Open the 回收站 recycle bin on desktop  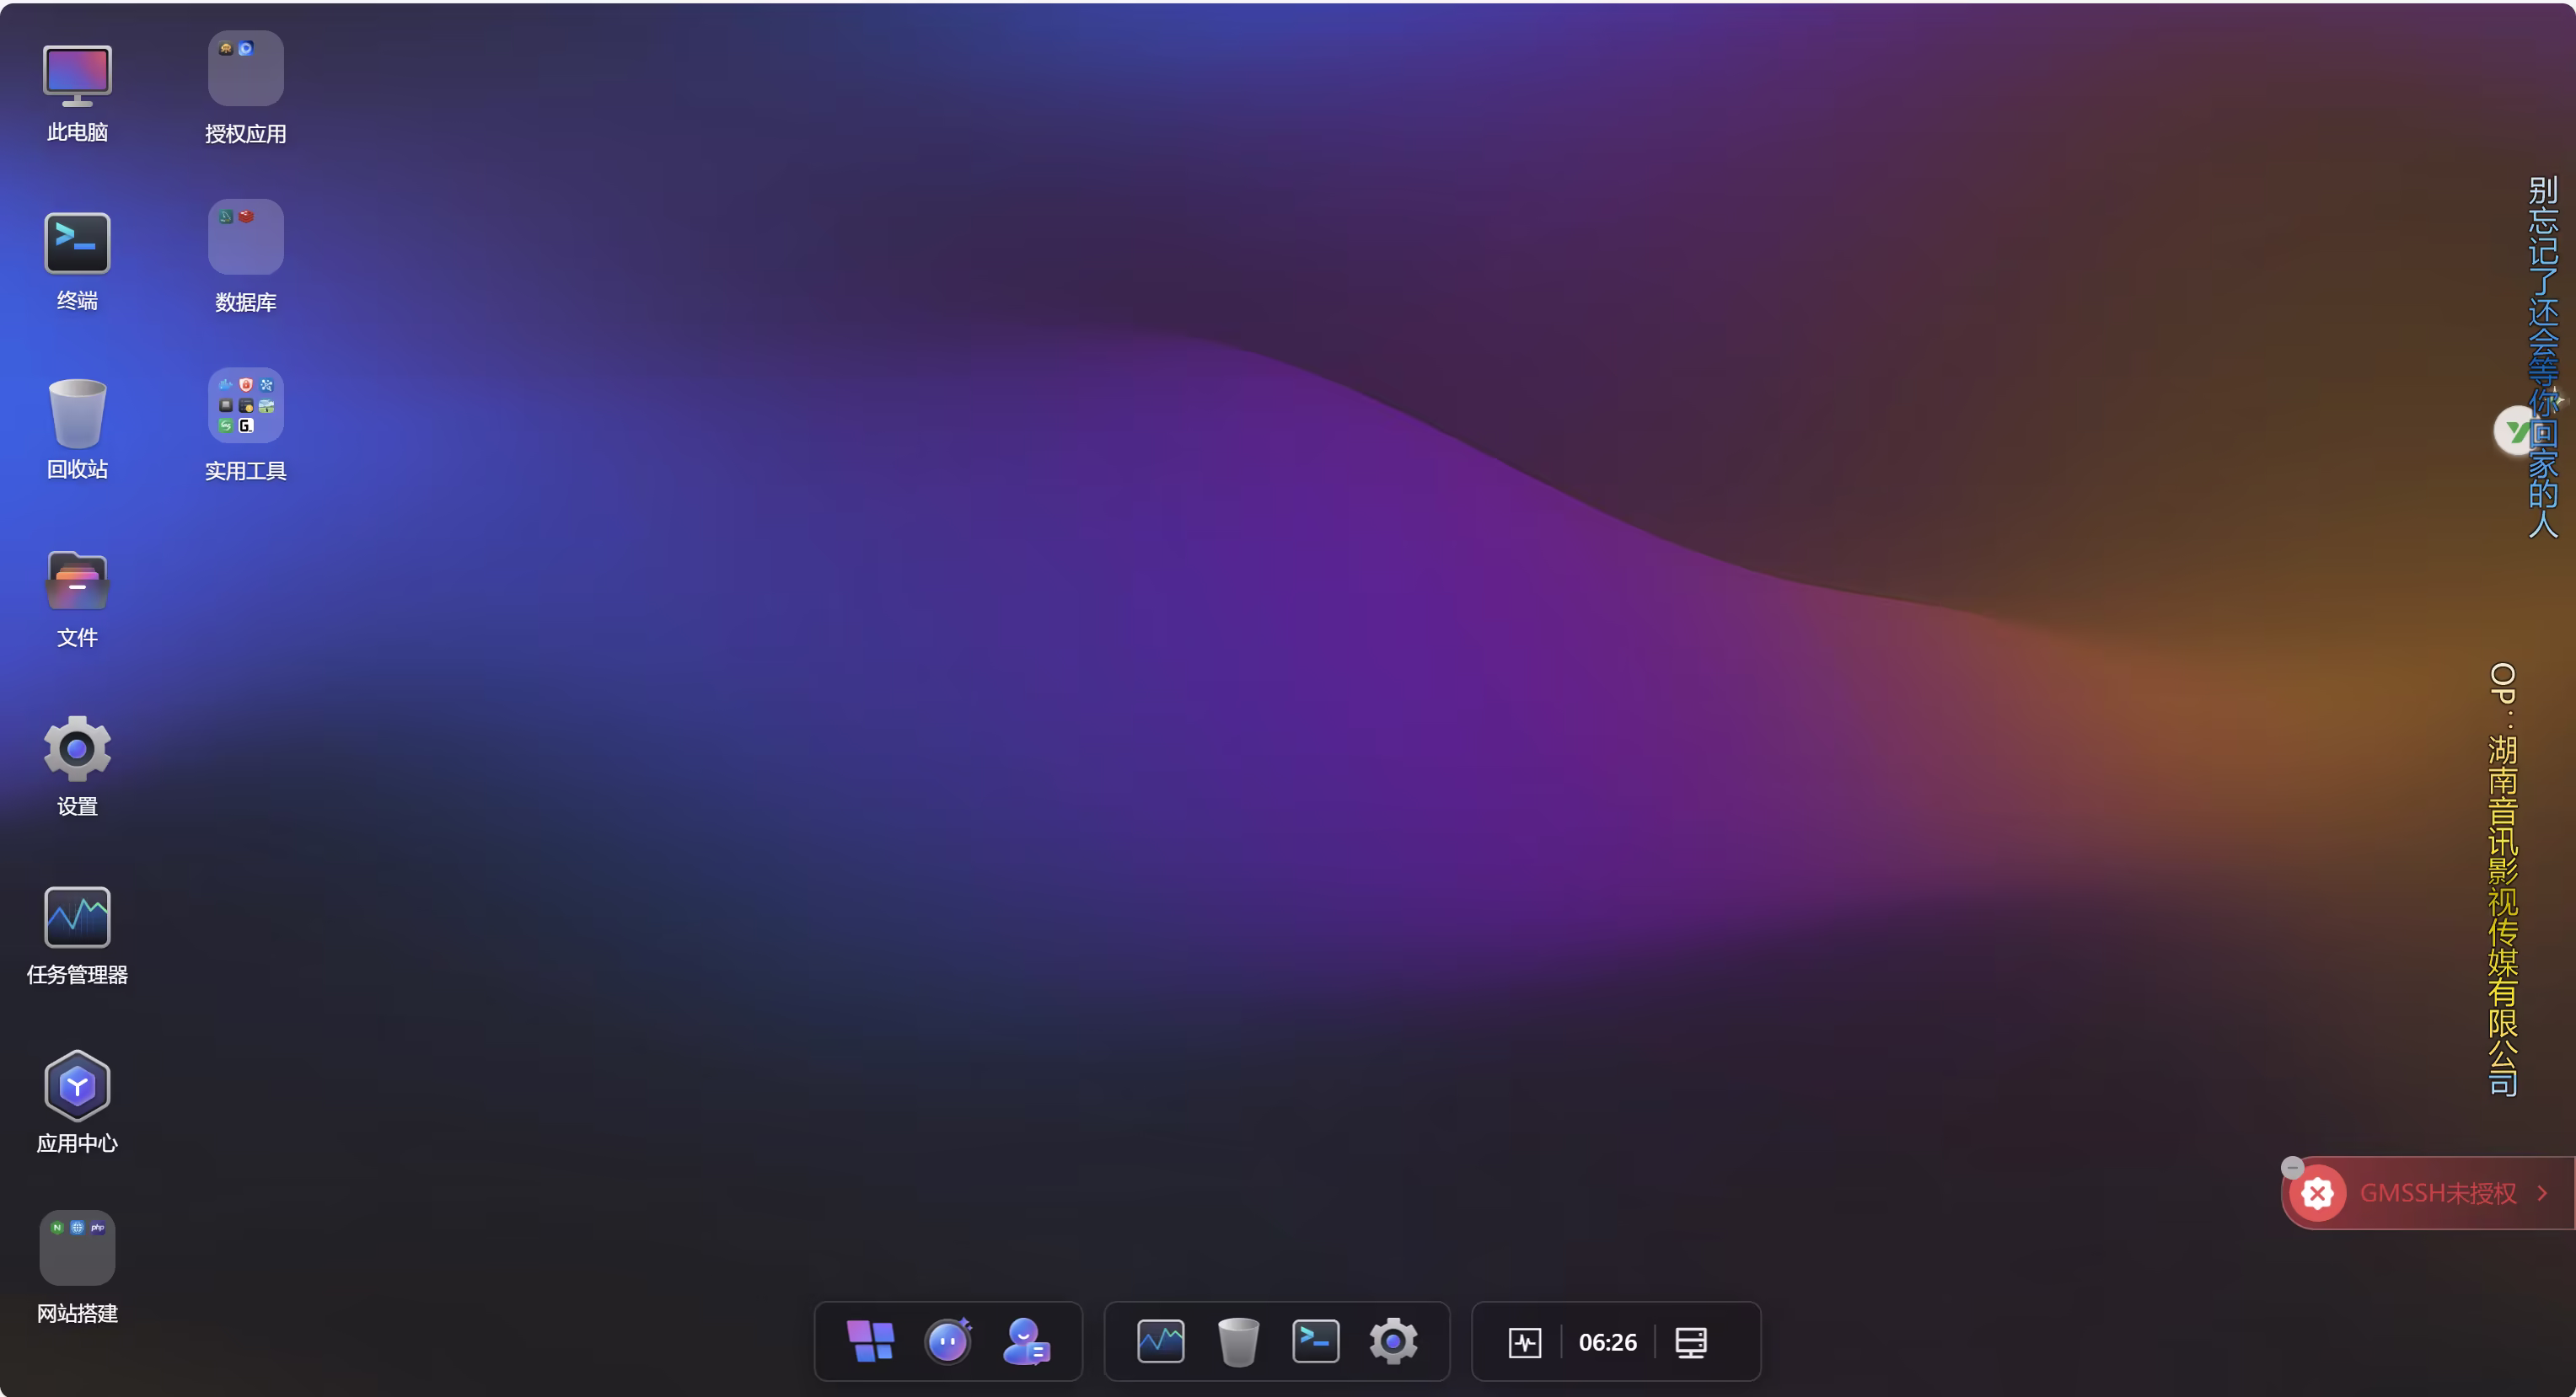77,413
